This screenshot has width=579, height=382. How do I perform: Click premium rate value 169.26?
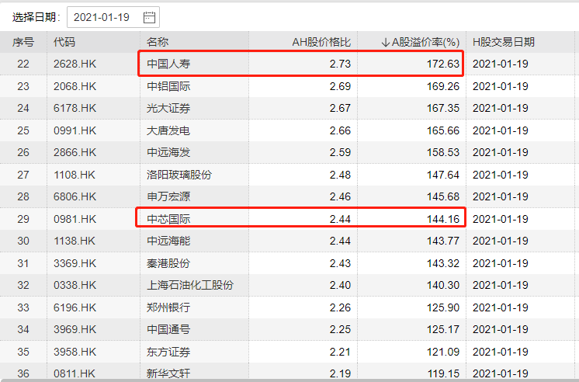[443, 86]
